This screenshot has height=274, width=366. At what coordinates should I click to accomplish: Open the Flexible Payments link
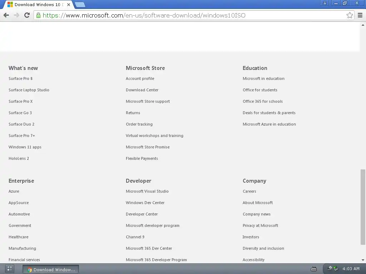[142, 158]
